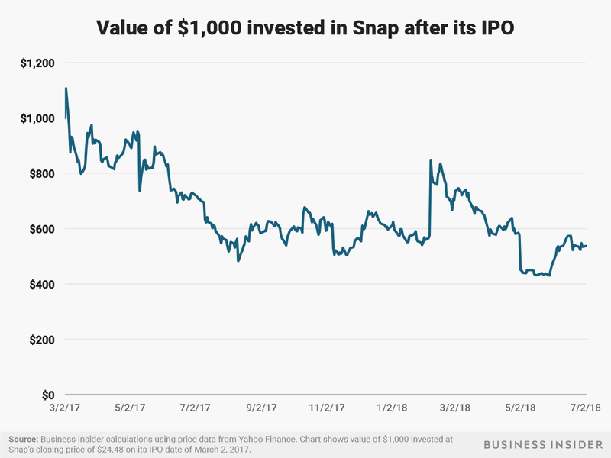Select the 3/2/17 date on x-axis

tap(65, 408)
